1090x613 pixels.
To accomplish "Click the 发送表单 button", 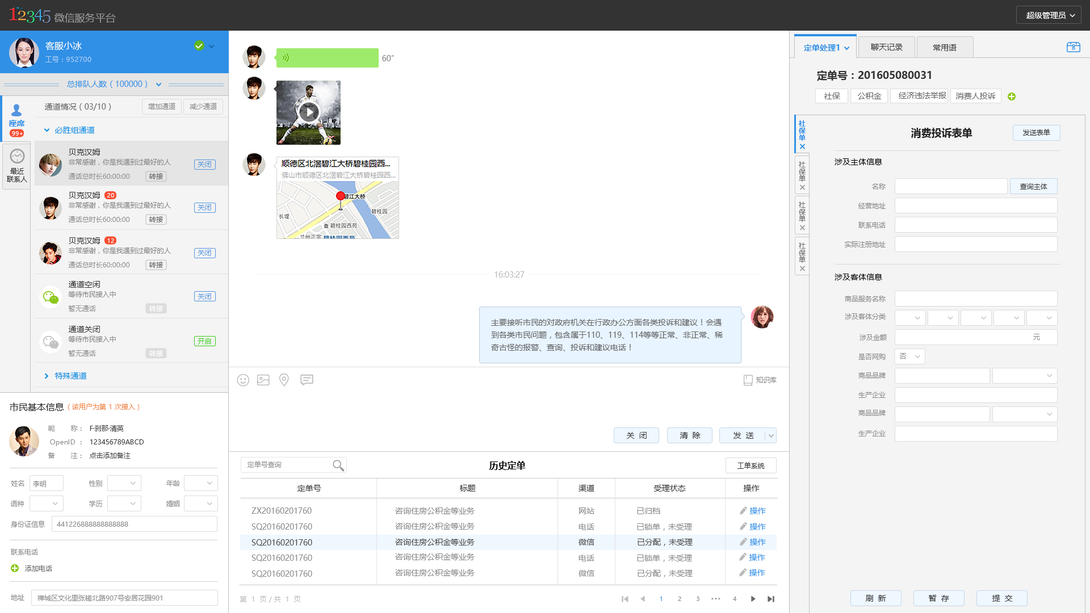I will [1036, 132].
